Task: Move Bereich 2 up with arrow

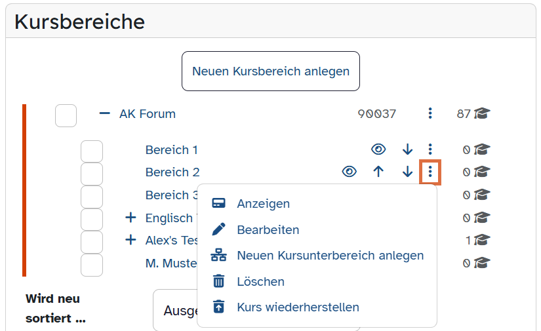Action: (378, 172)
